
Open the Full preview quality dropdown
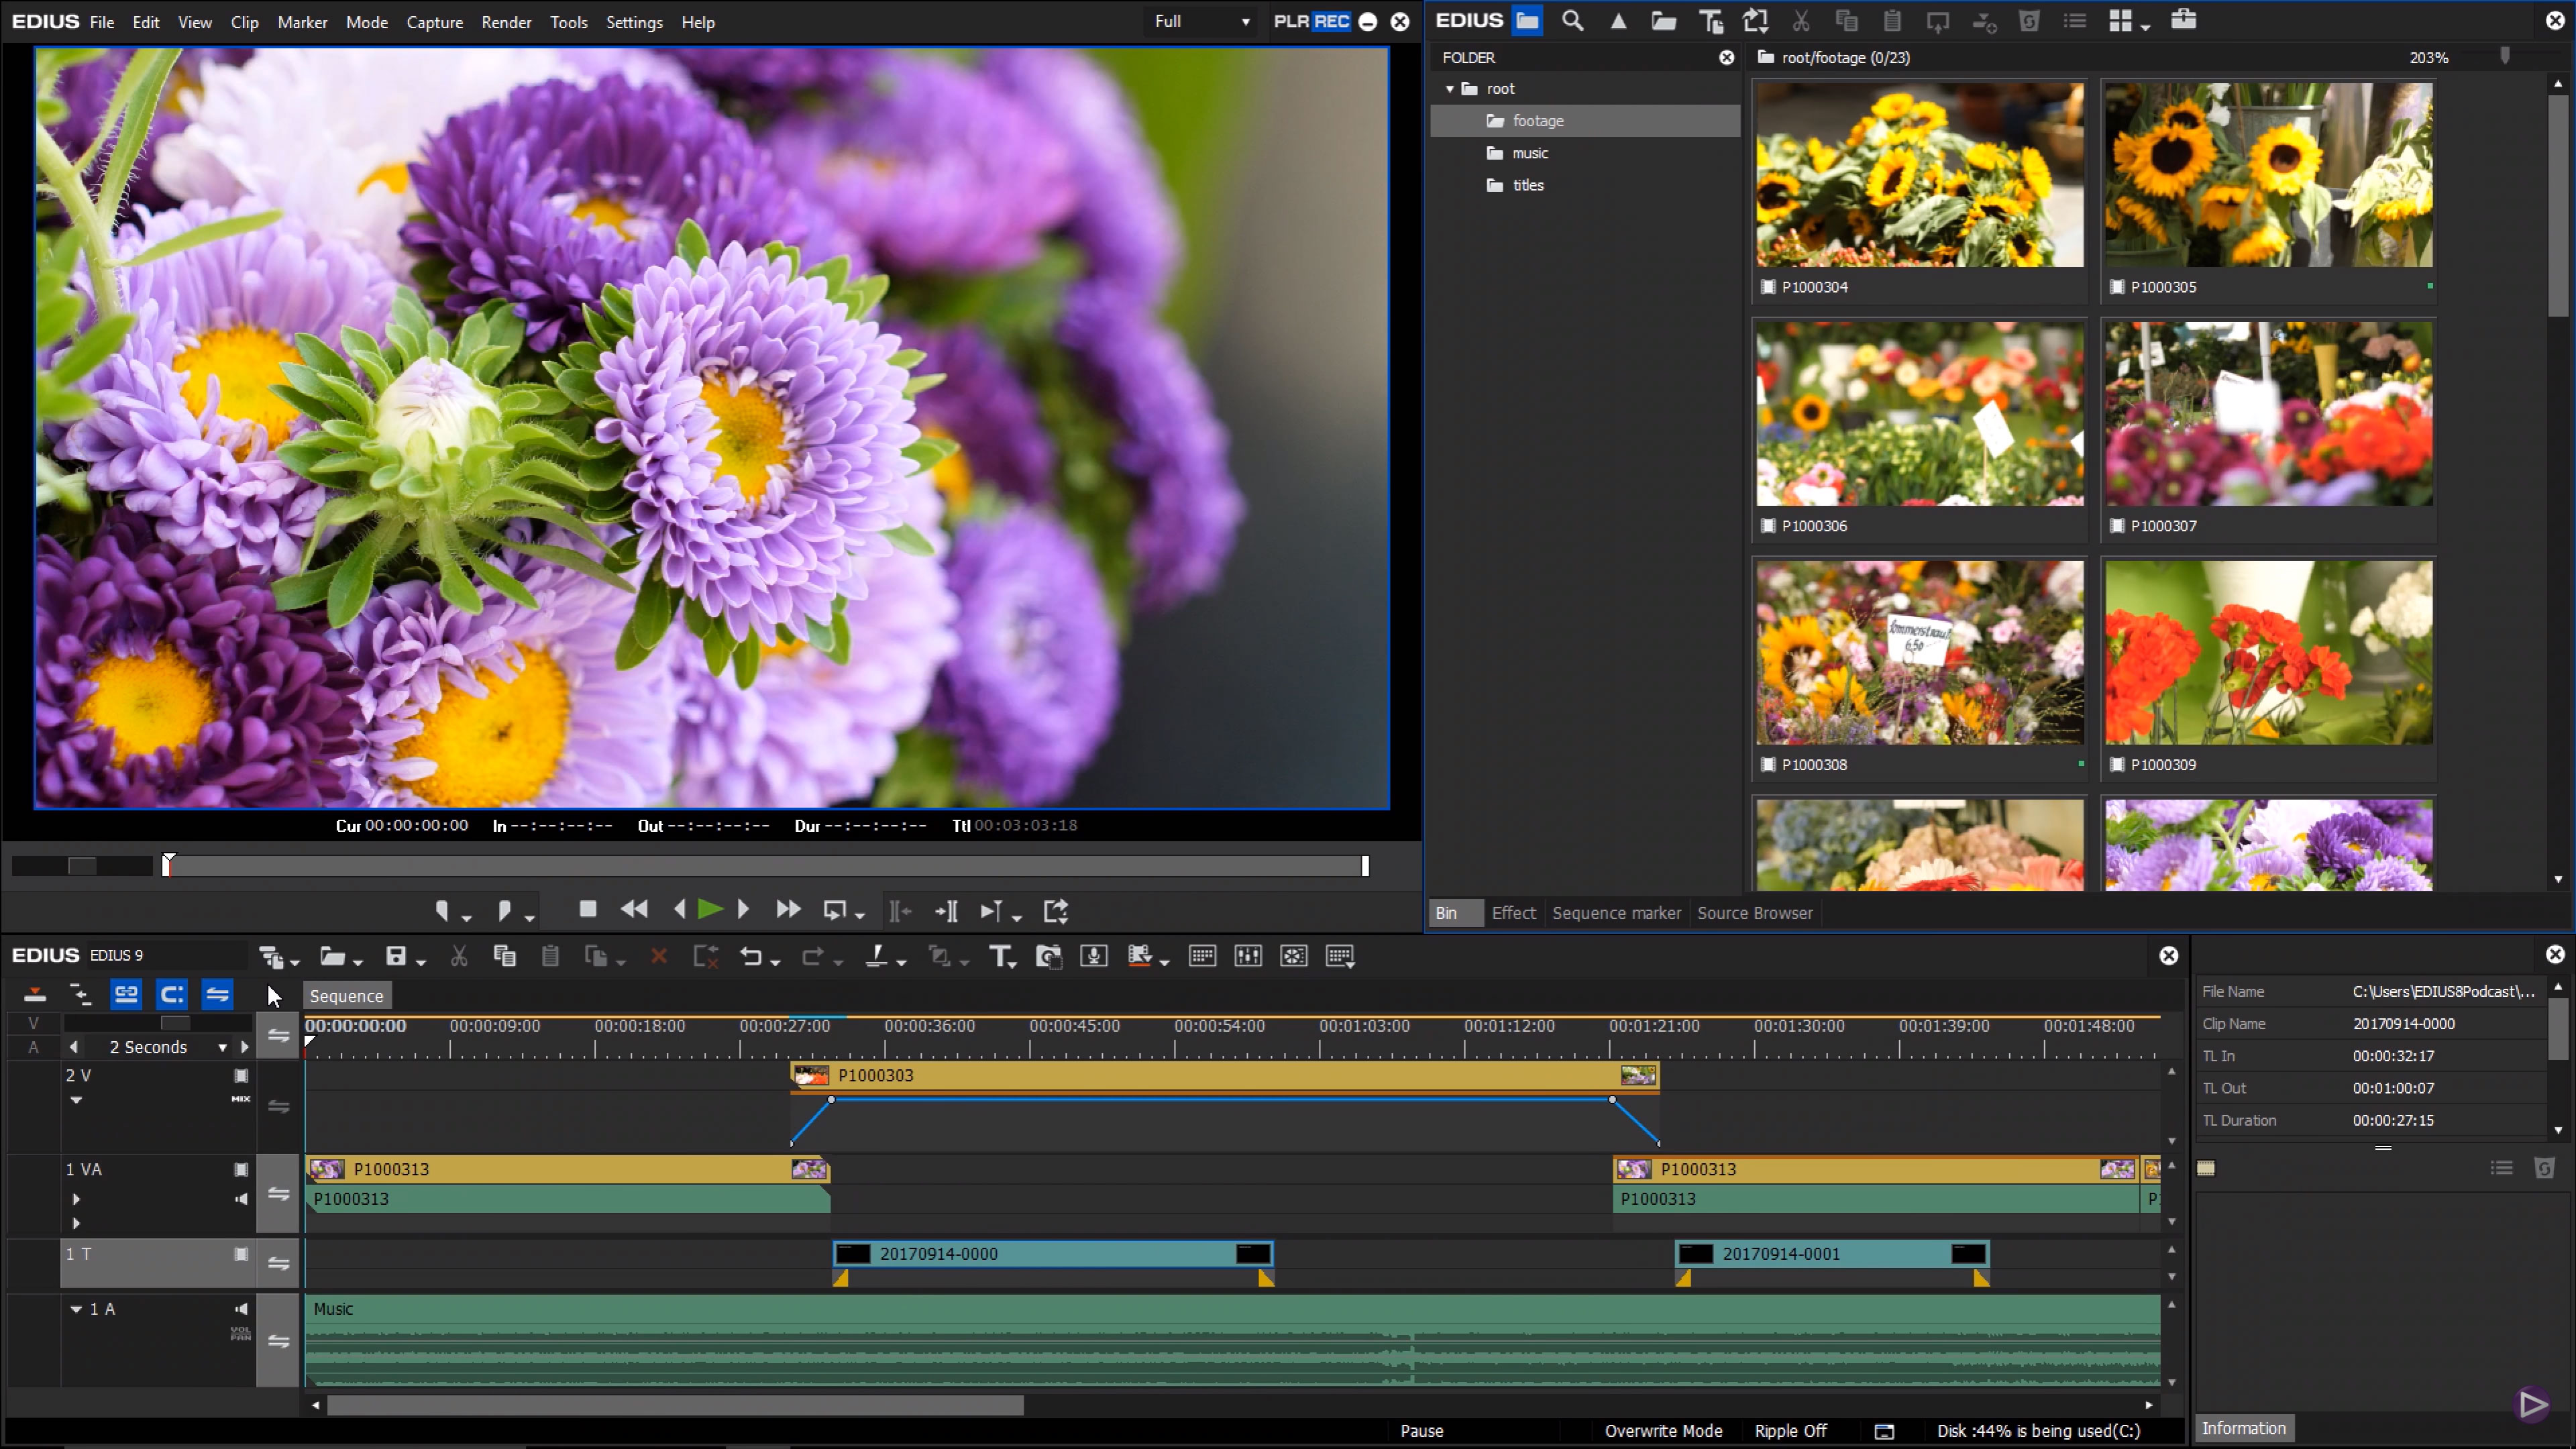[x=1202, y=21]
